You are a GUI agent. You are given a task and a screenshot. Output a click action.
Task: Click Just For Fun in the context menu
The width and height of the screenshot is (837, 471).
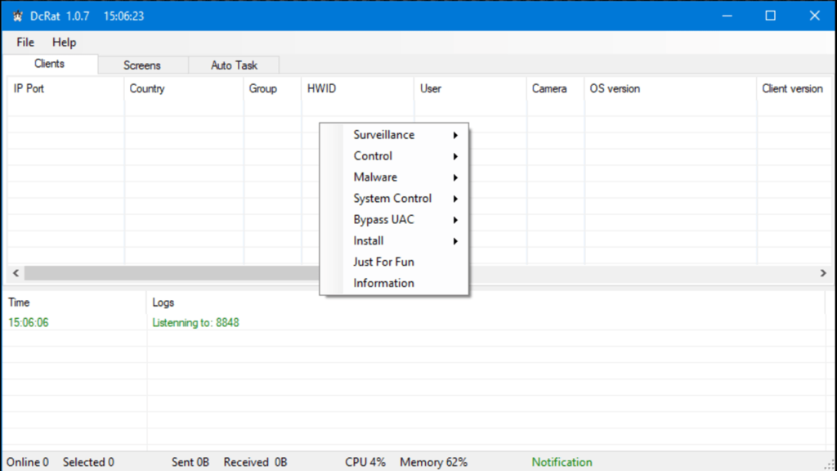(x=394, y=262)
